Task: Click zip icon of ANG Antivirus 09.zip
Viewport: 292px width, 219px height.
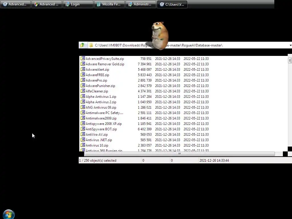Action: point(82,107)
